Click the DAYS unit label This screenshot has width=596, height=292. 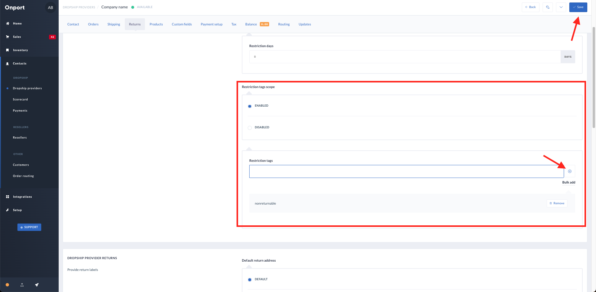pos(568,57)
